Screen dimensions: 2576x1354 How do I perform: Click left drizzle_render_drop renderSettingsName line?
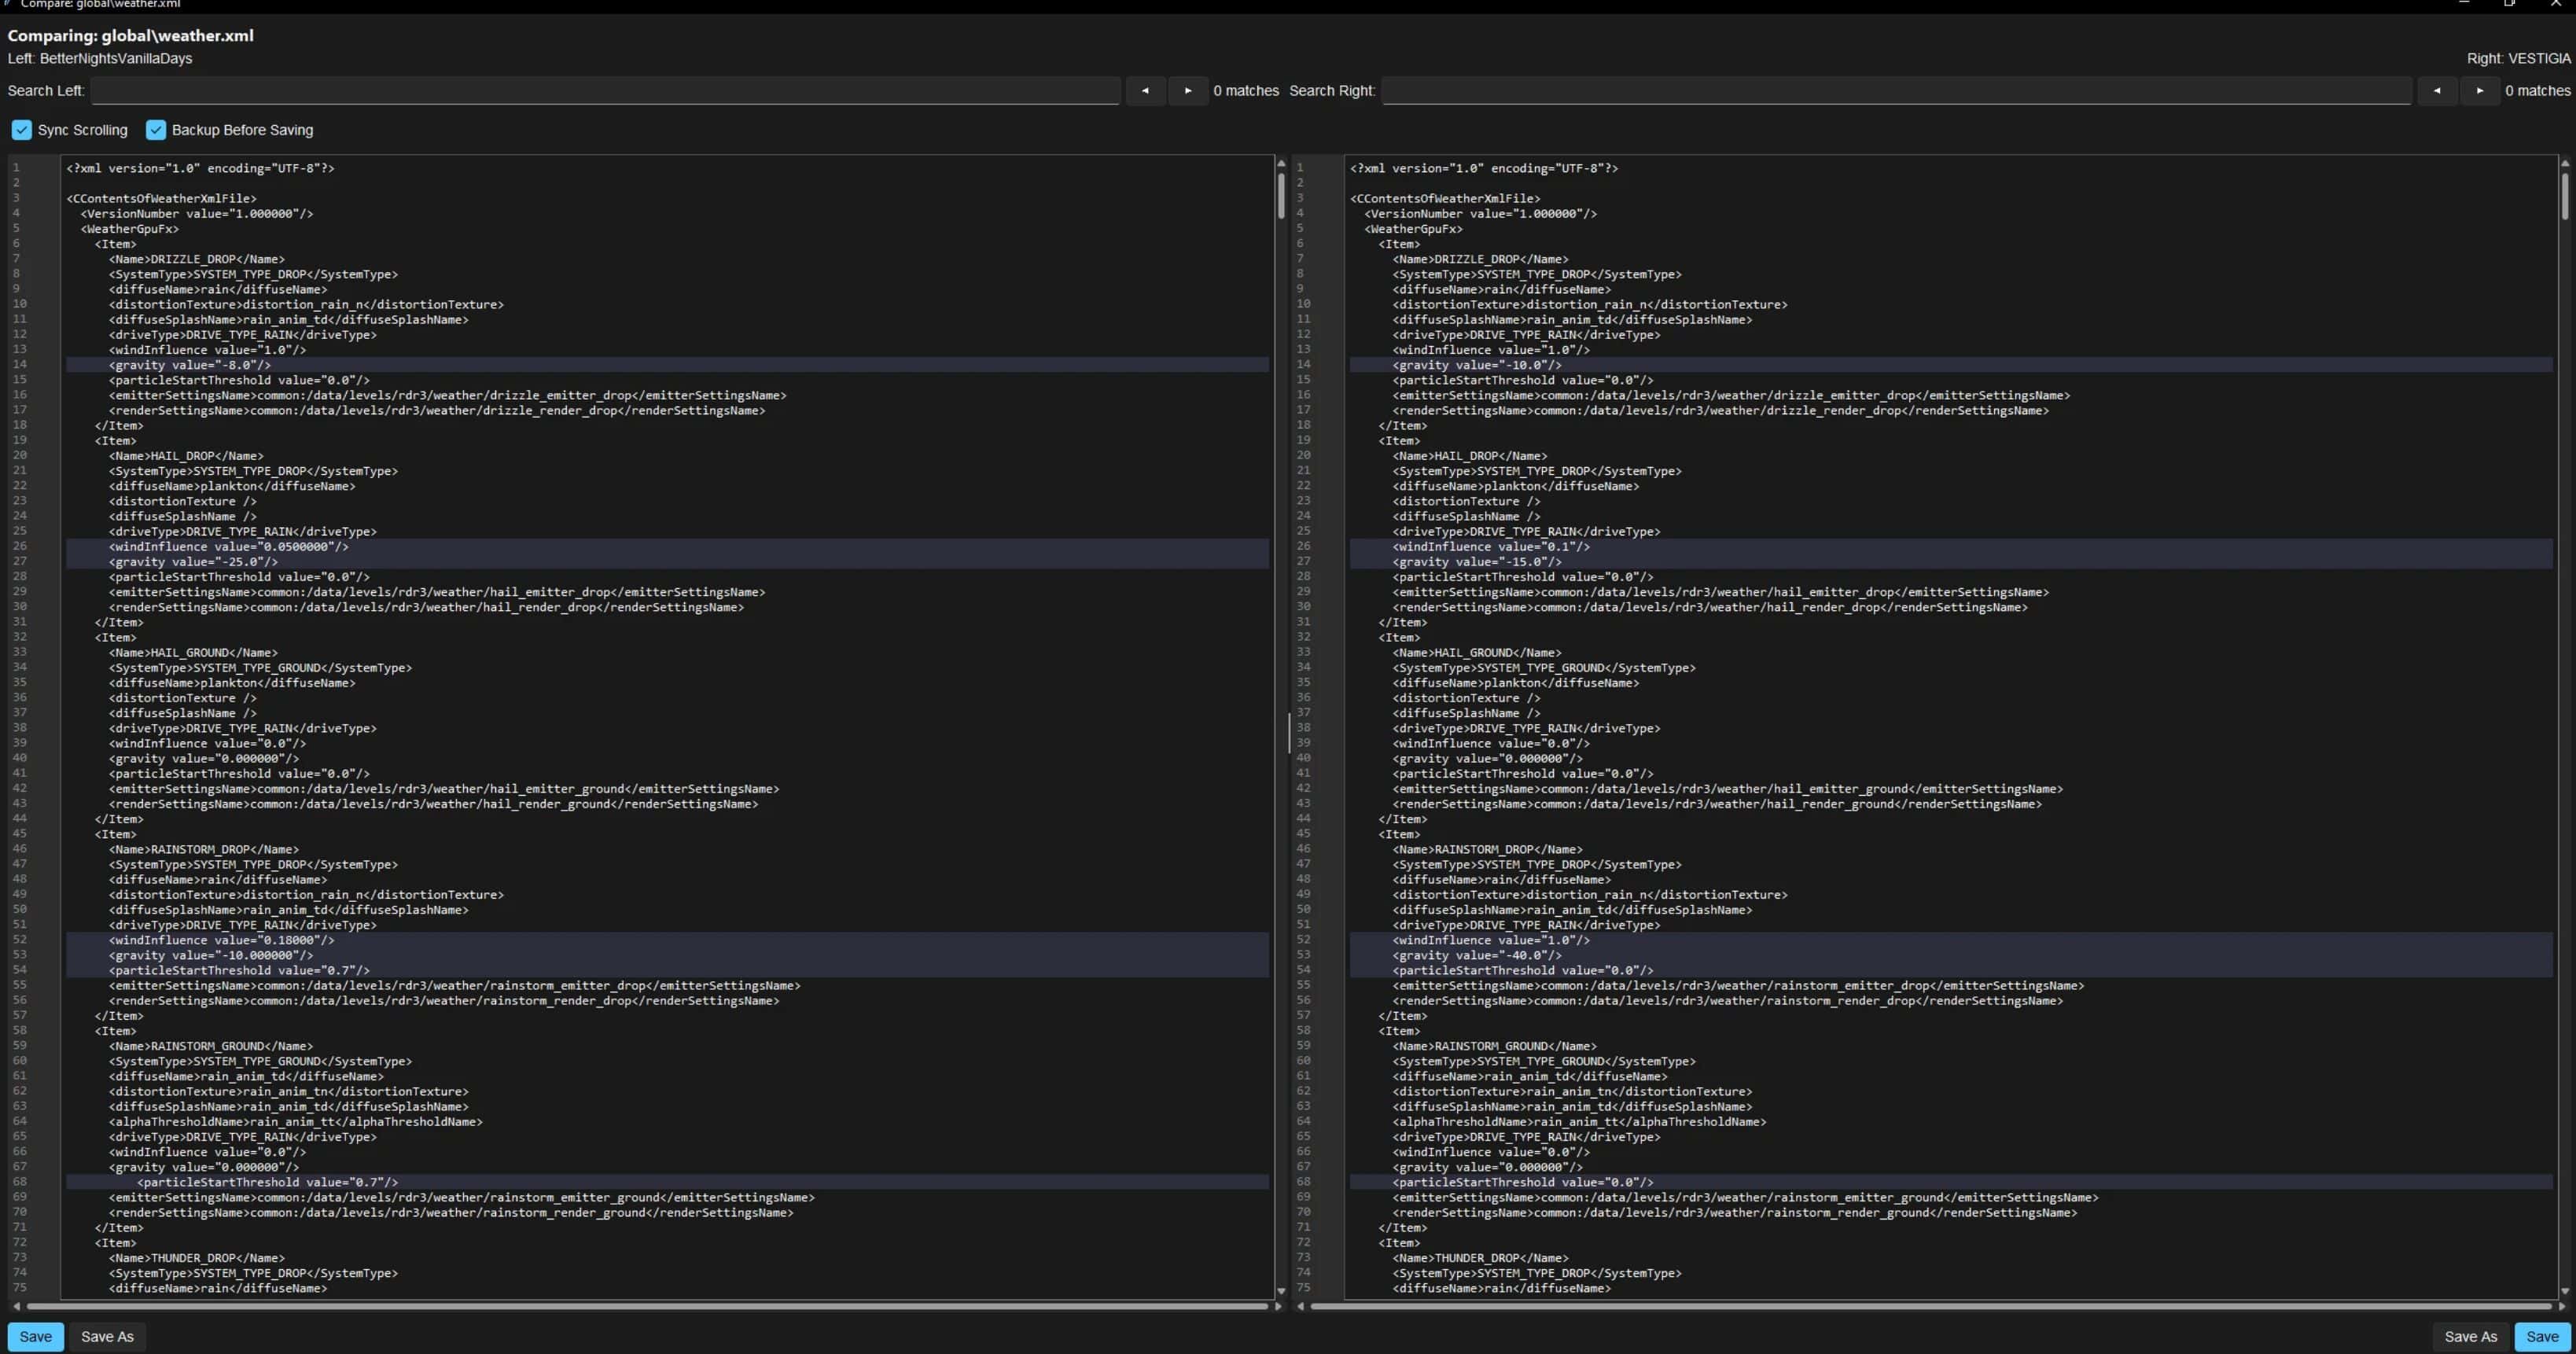[x=437, y=410]
